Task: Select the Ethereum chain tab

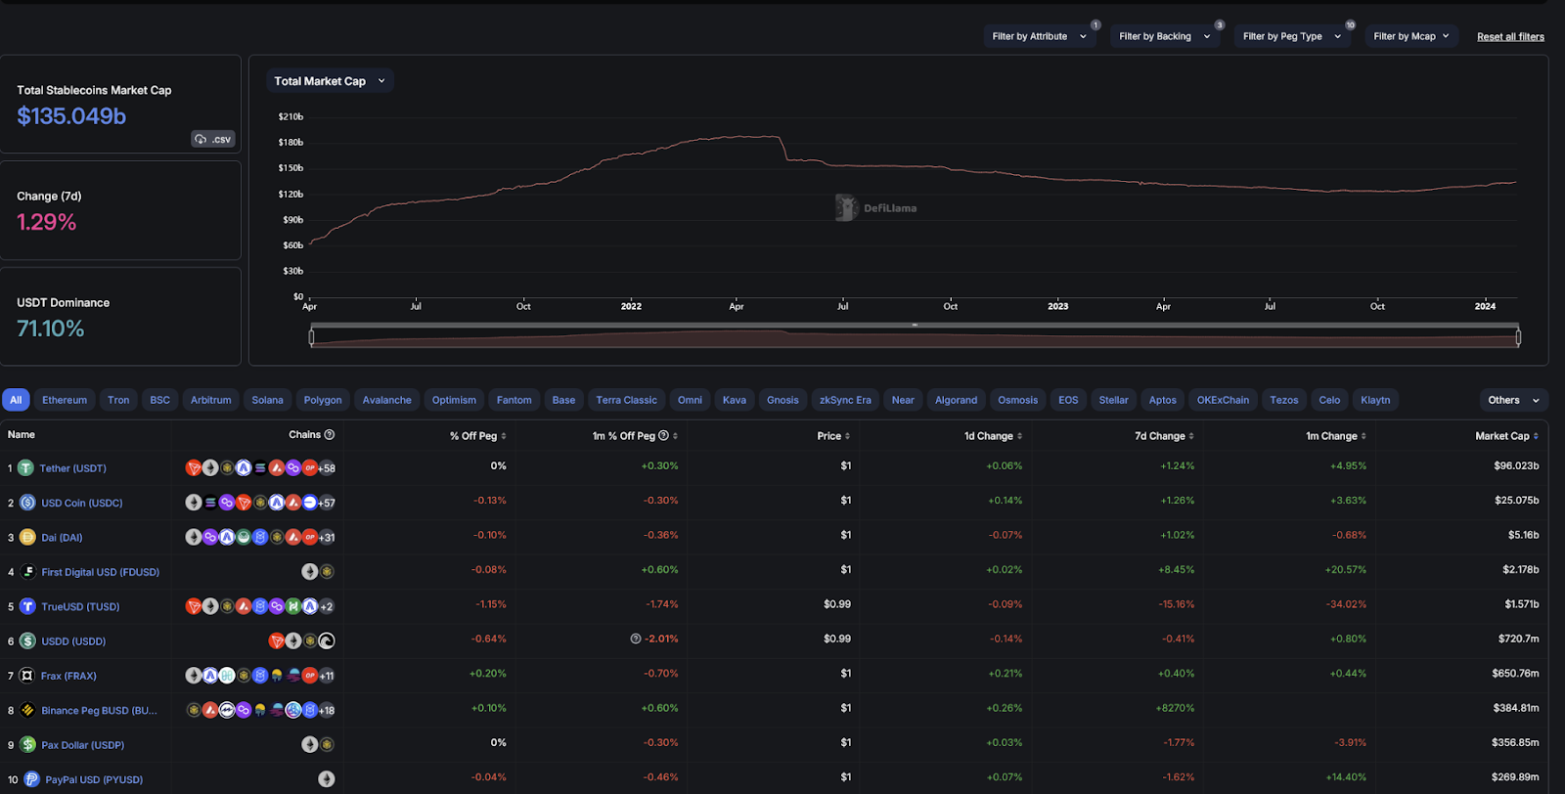Action: 65,400
